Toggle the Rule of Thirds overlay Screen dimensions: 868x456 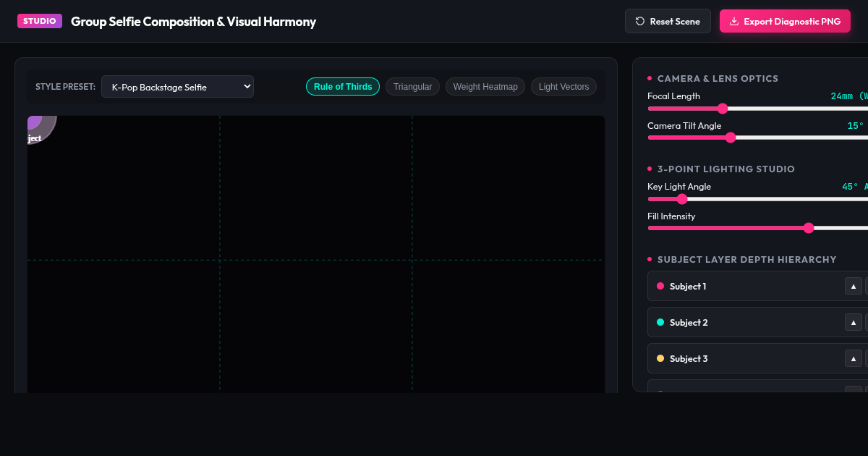click(343, 87)
